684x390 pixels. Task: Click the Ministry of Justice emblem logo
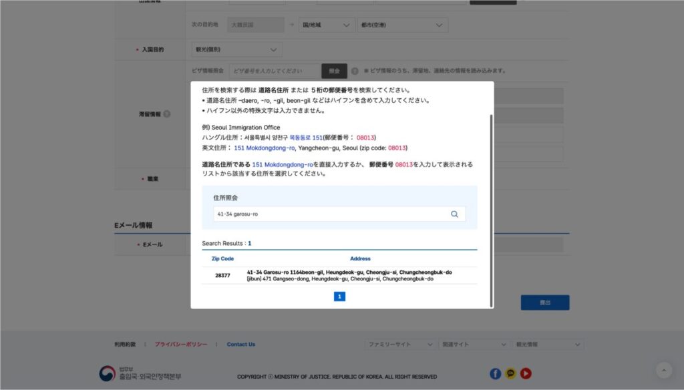coord(107,373)
